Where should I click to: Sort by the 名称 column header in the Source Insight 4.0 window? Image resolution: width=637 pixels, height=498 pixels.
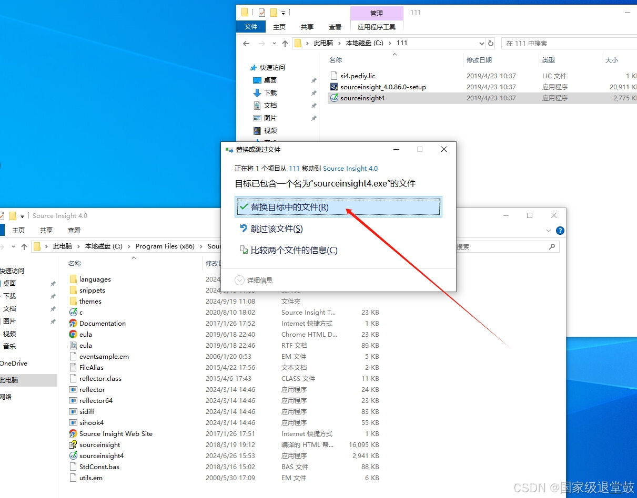[x=75, y=263]
